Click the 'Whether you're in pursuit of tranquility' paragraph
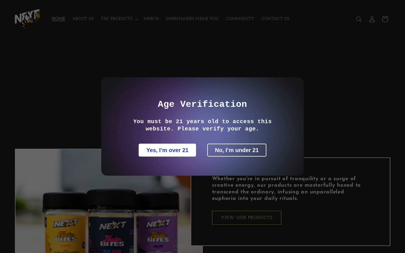This screenshot has height=253, width=405. coord(286,189)
